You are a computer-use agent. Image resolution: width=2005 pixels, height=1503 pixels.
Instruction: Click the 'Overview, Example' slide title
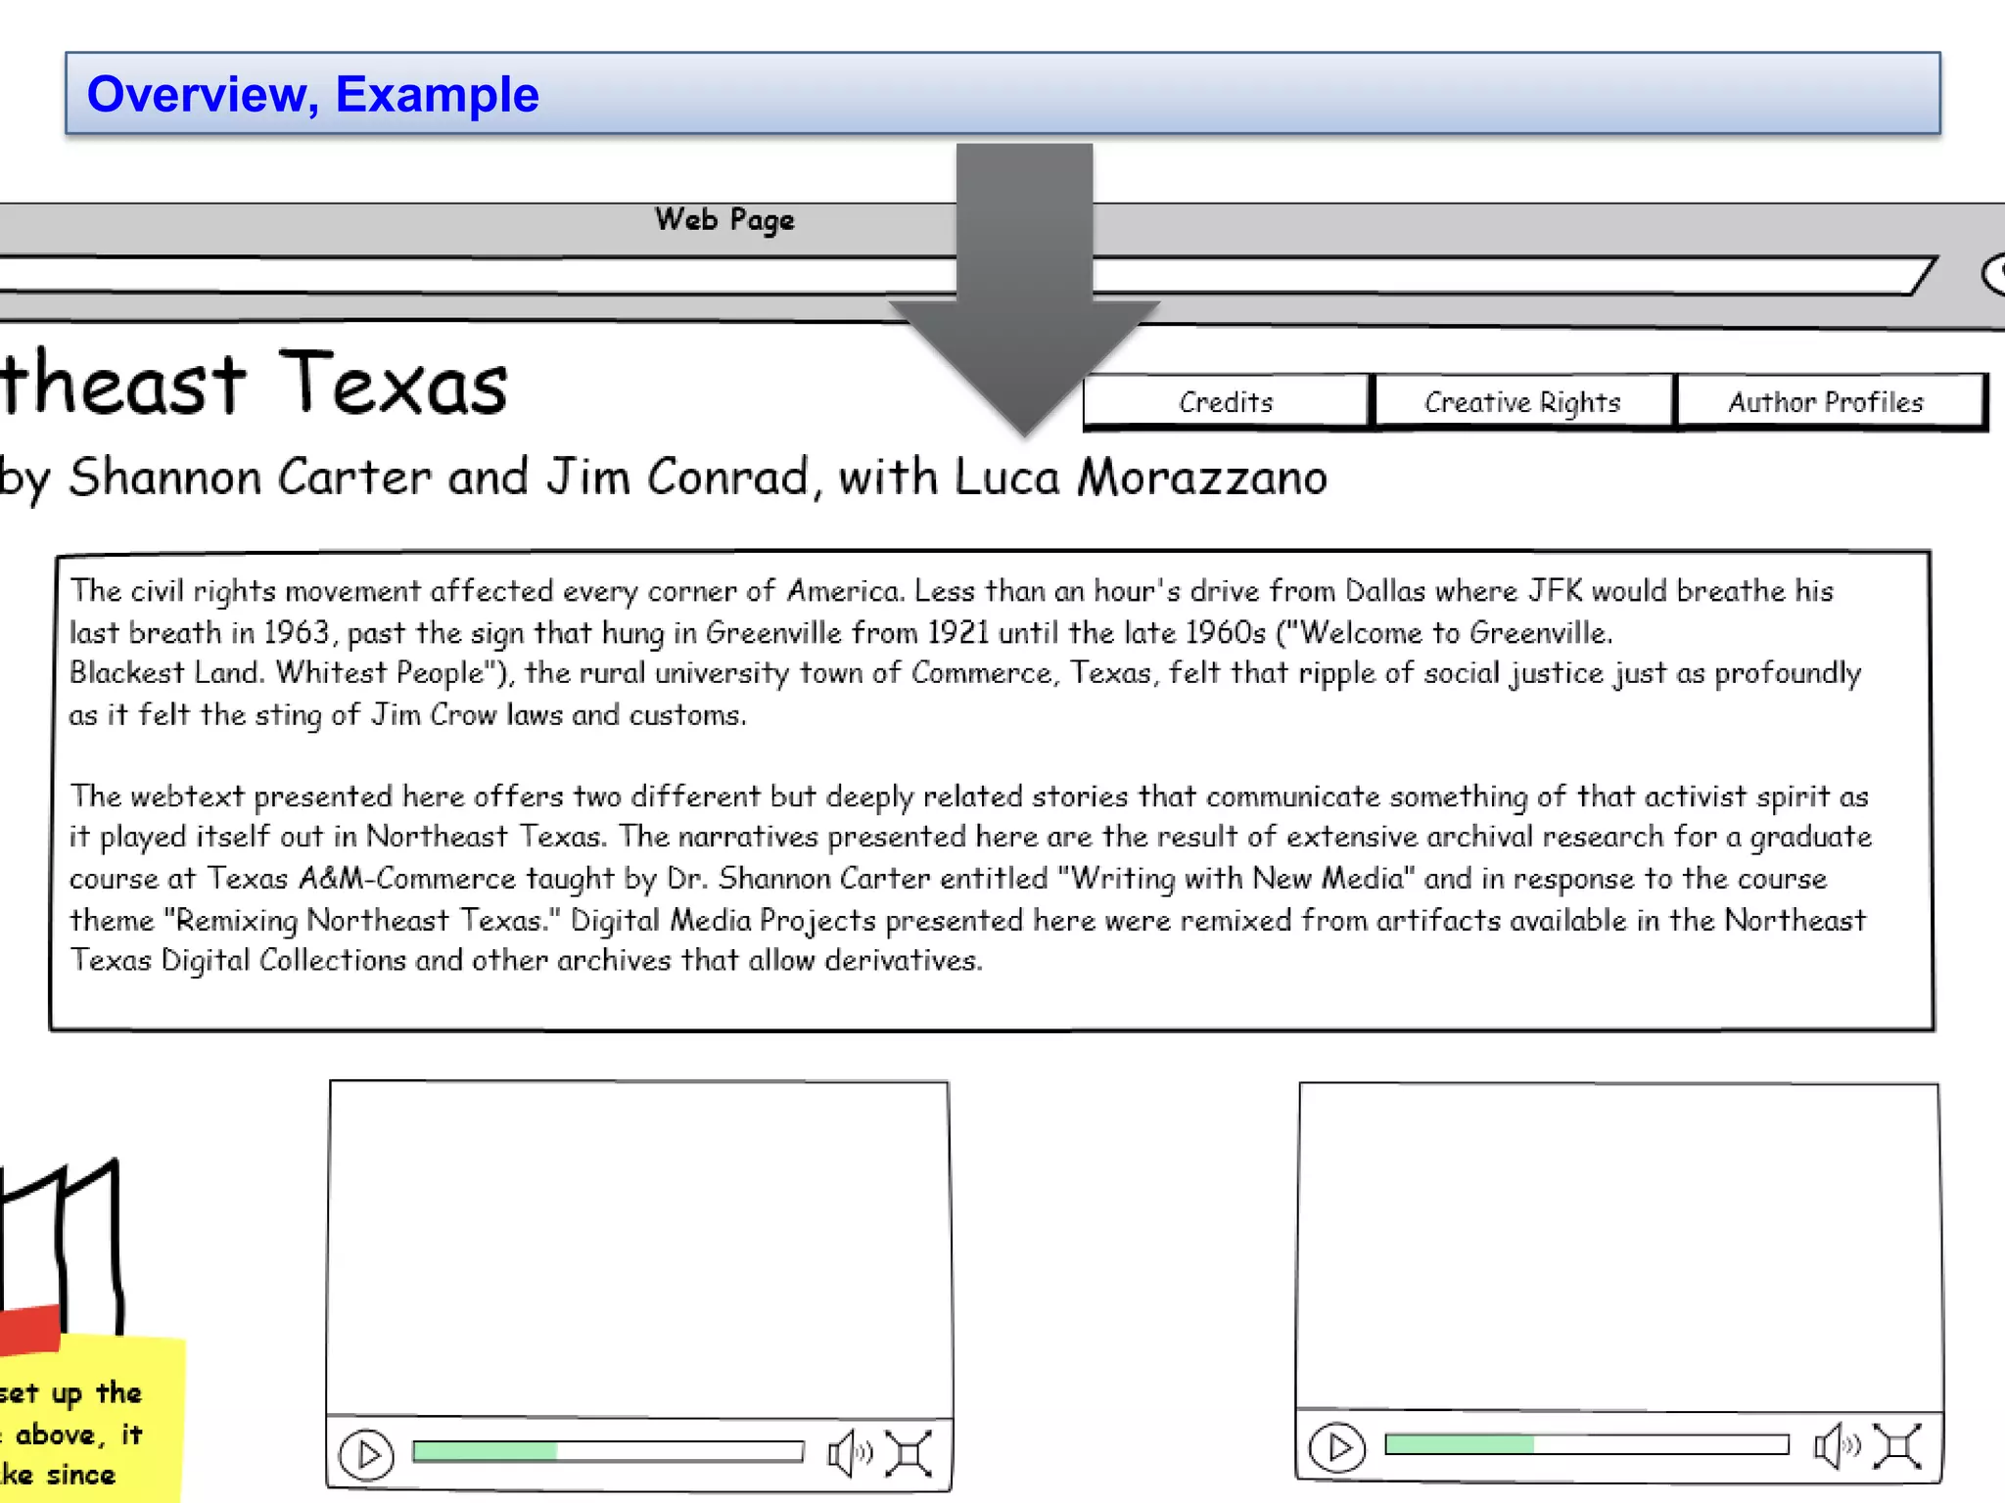[x=313, y=95]
